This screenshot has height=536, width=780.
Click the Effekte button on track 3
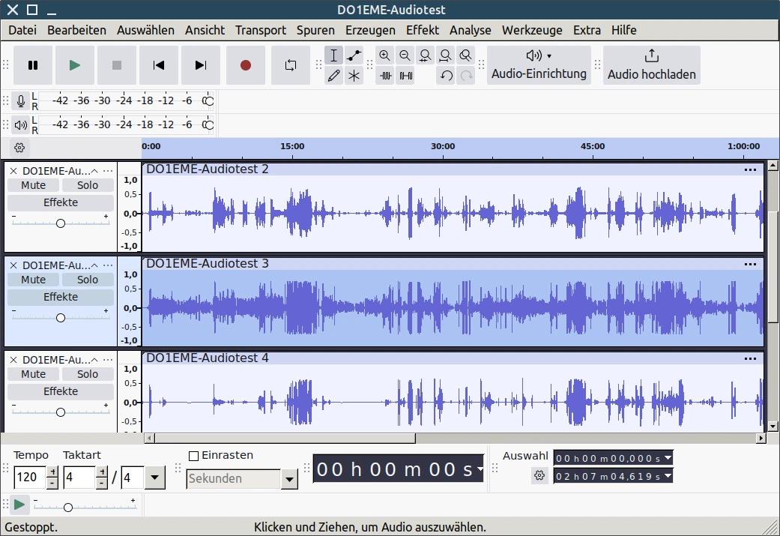pos(60,296)
